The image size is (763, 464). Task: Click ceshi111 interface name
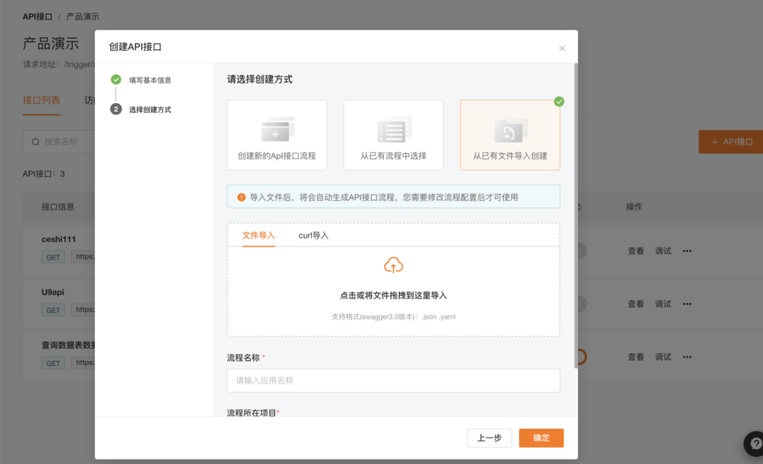[59, 239]
